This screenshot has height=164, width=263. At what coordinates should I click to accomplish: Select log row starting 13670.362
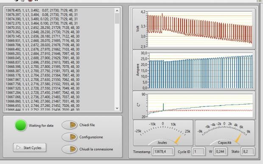[42, 32]
